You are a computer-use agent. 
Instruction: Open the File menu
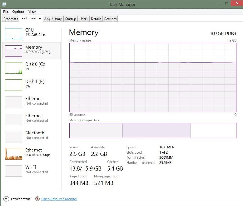(5, 12)
